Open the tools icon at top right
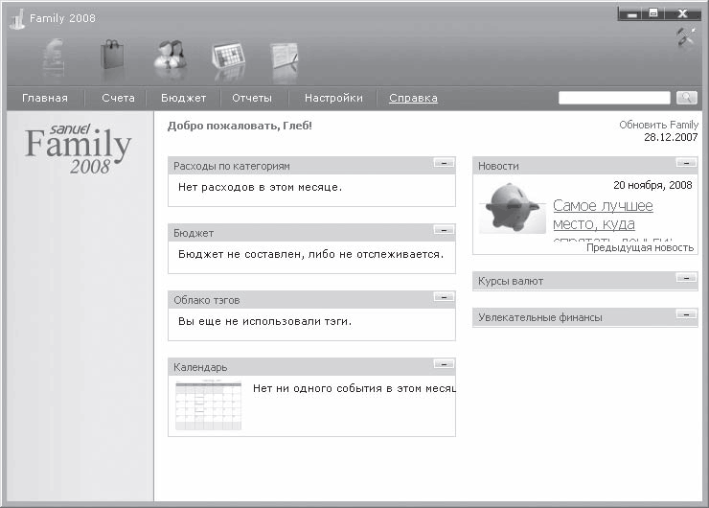This screenshot has width=709, height=508. [685, 38]
